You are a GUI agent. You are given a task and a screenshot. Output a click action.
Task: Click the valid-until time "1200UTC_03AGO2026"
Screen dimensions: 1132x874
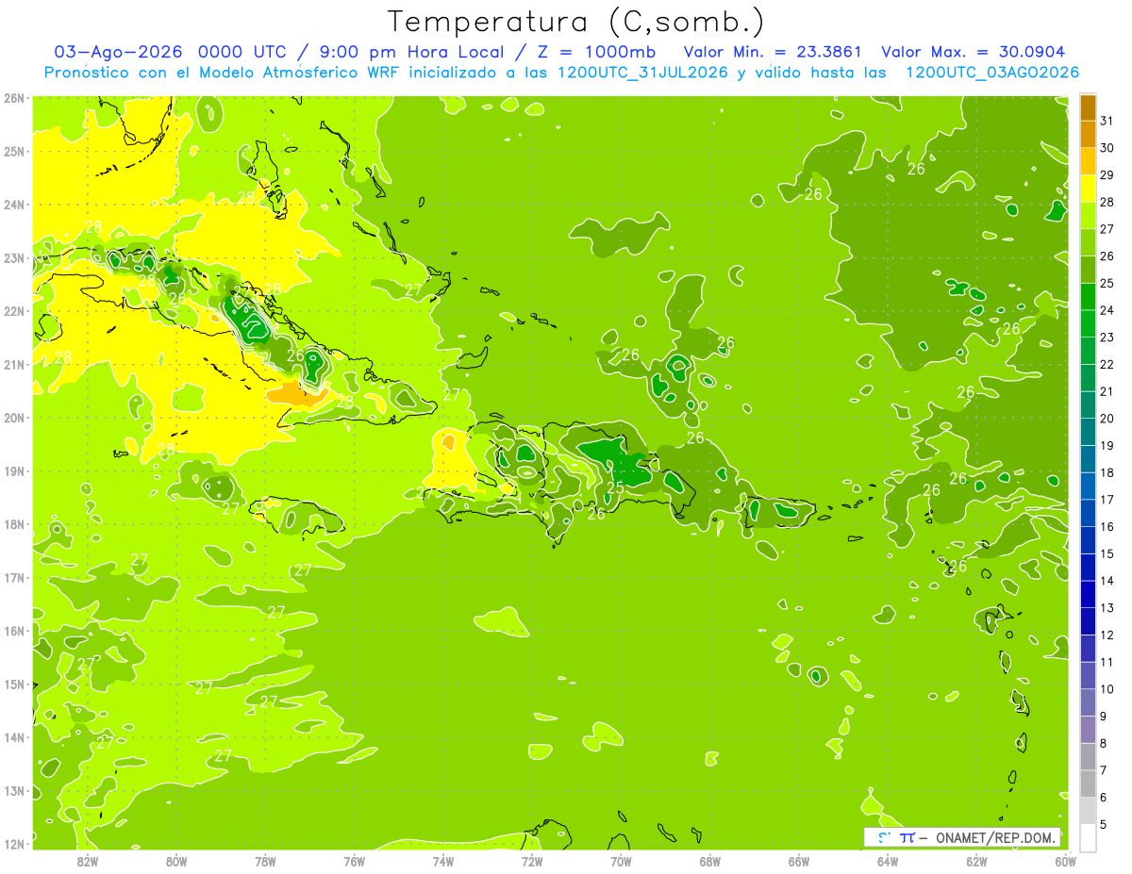(x=992, y=73)
